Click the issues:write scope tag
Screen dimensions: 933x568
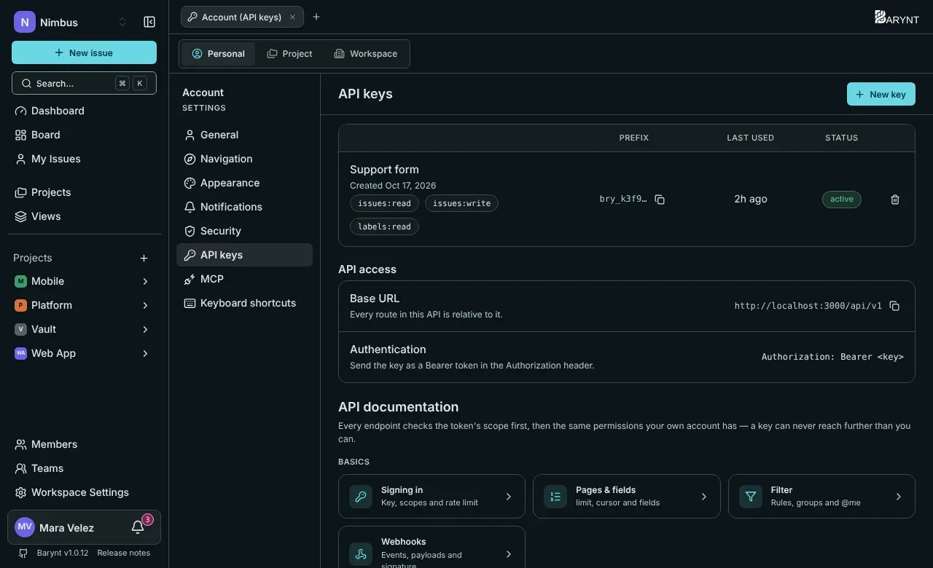(x=461, y=203)
